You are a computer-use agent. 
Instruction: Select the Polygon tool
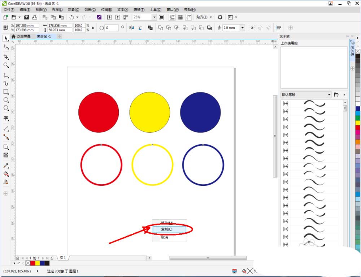point(6,108)
